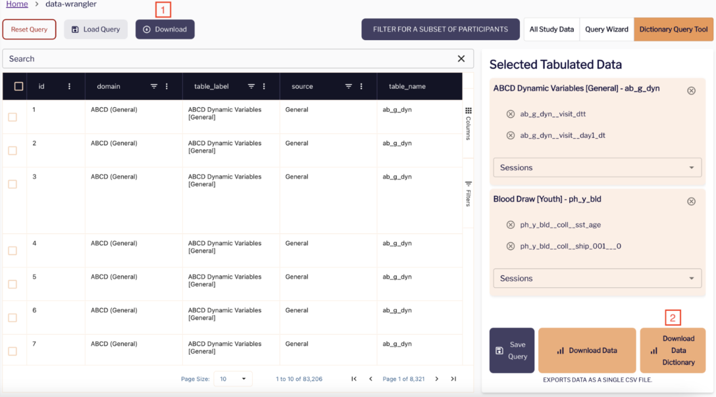Select the checkbox for row id 1
The height and width of the screenshot is (397, 716).
pyautogui.click(x=13, y=117)
